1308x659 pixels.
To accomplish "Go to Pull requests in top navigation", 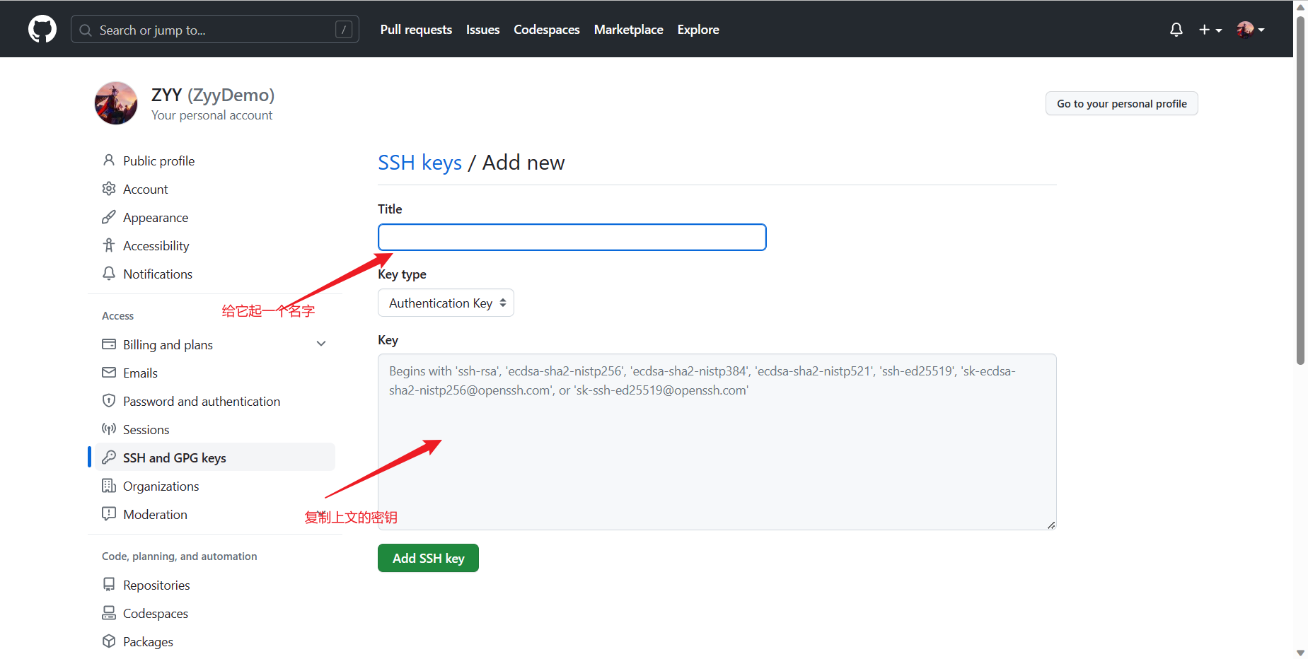I will tap(416, 30).
